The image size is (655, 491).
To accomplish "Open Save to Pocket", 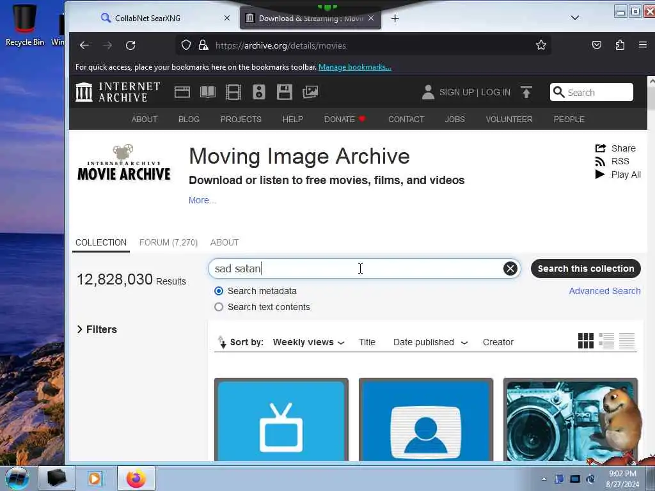I will (597, 45).
